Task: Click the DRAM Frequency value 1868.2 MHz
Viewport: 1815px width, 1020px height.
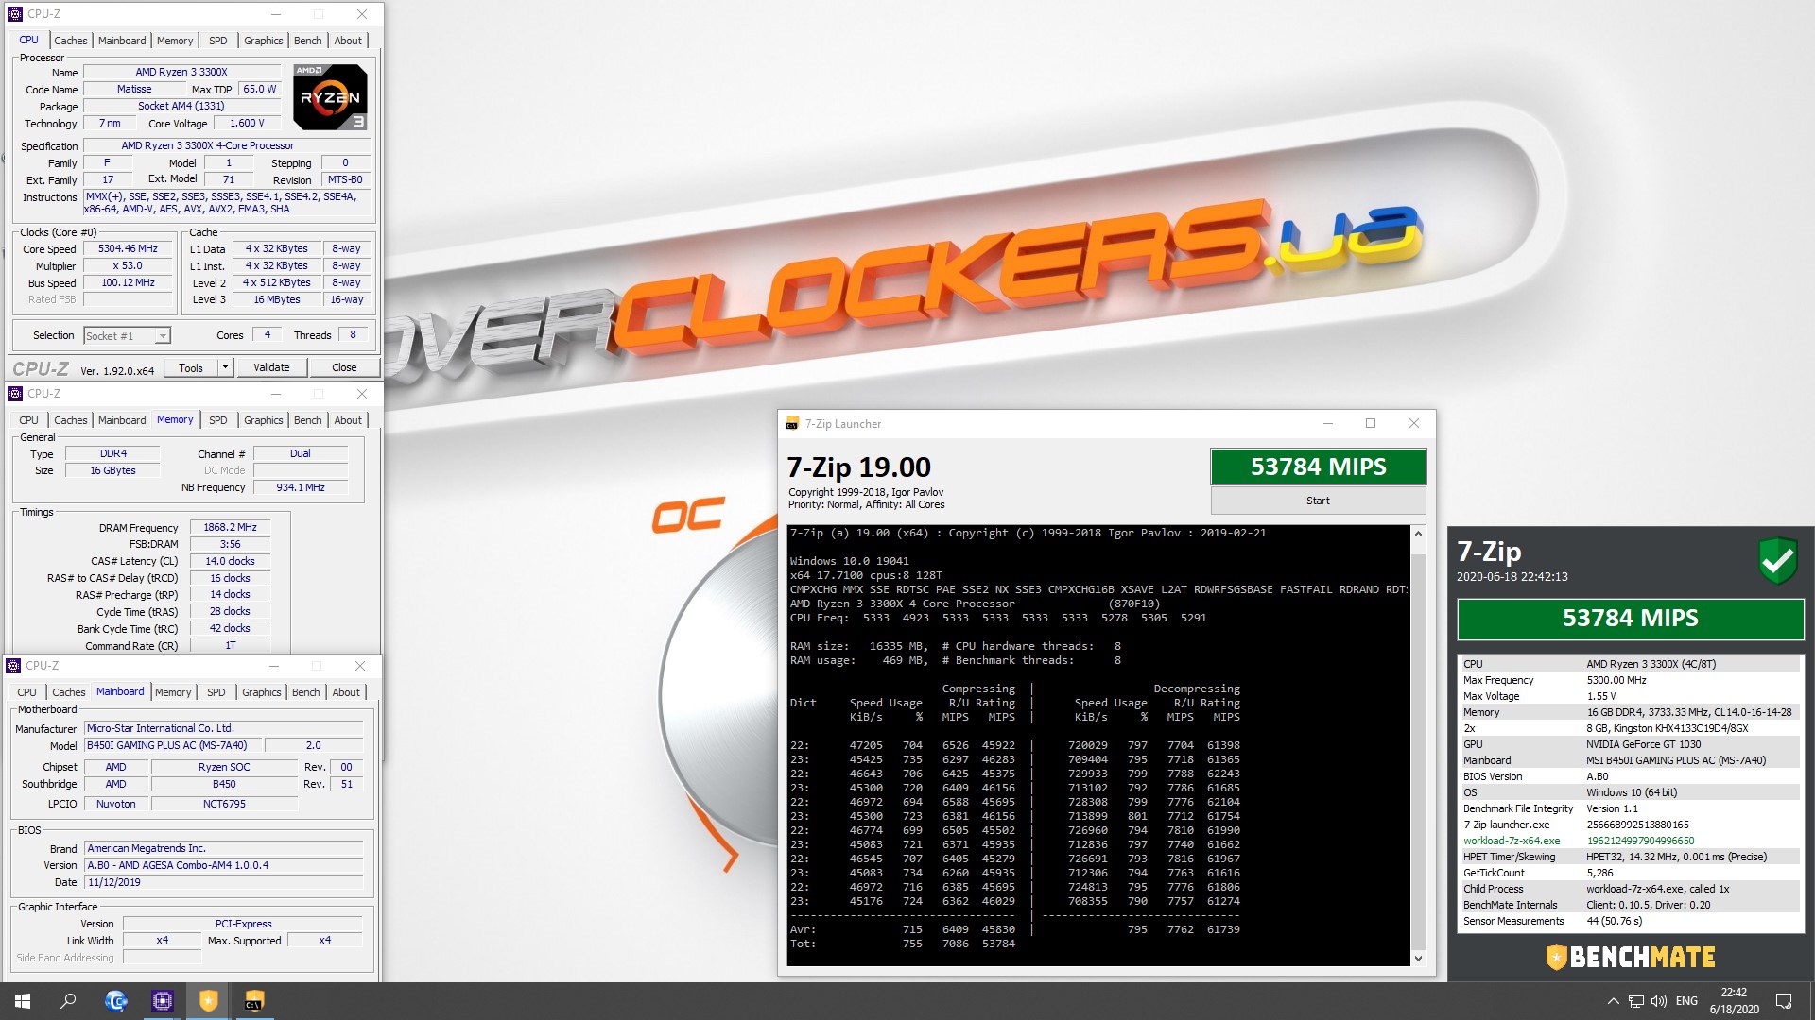Action: (x=230, y=528)
